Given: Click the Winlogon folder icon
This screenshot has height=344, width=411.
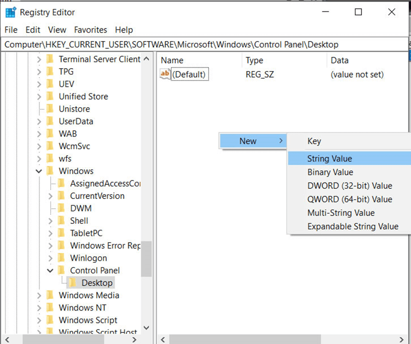Looking at the screenshot, I should pos(62,258).
